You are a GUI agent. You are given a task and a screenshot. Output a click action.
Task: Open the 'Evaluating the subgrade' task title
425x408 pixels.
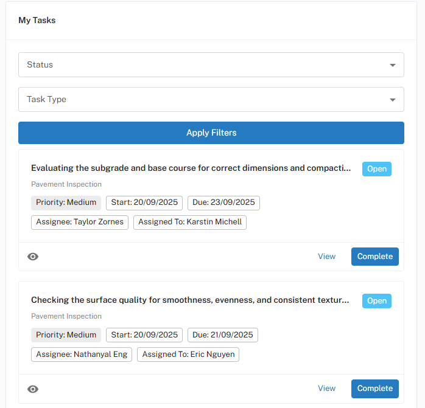[x=191, y=168]
